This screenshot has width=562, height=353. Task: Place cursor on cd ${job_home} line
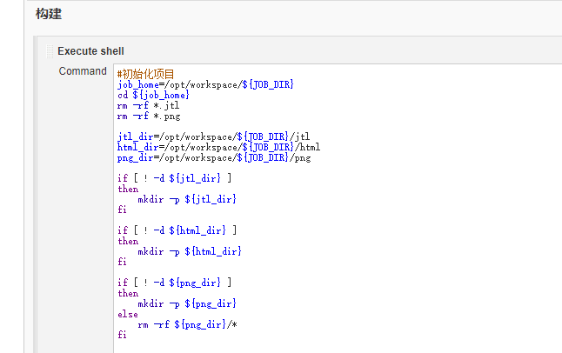click(153, 95)
